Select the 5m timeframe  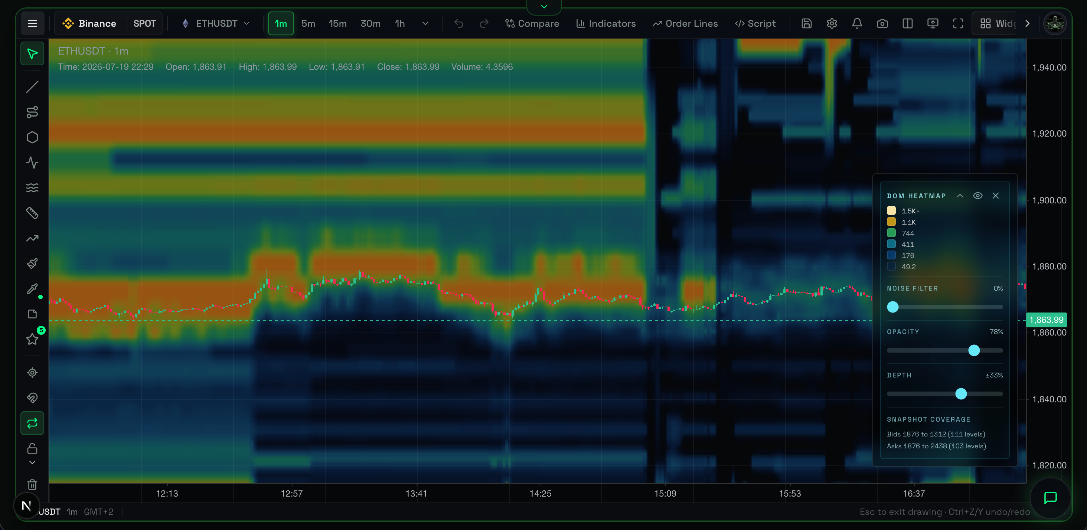pyautogui.click(x=308, y=24)
